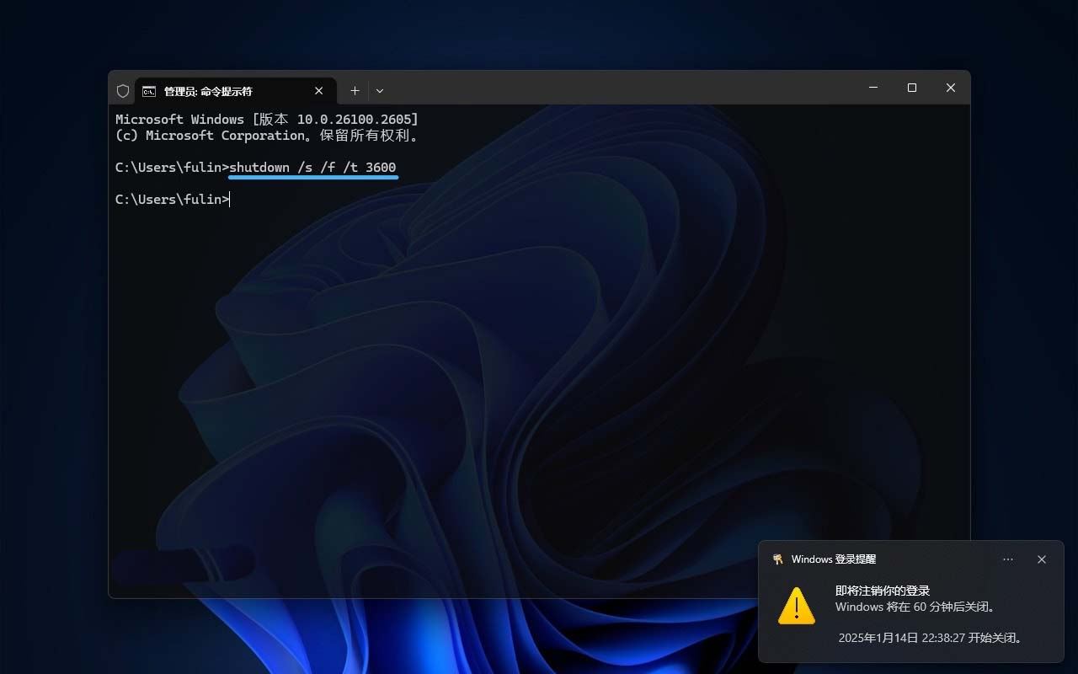Click the Microsoft Corporation copyright line
1078x674 pixels.
point(266,136)
